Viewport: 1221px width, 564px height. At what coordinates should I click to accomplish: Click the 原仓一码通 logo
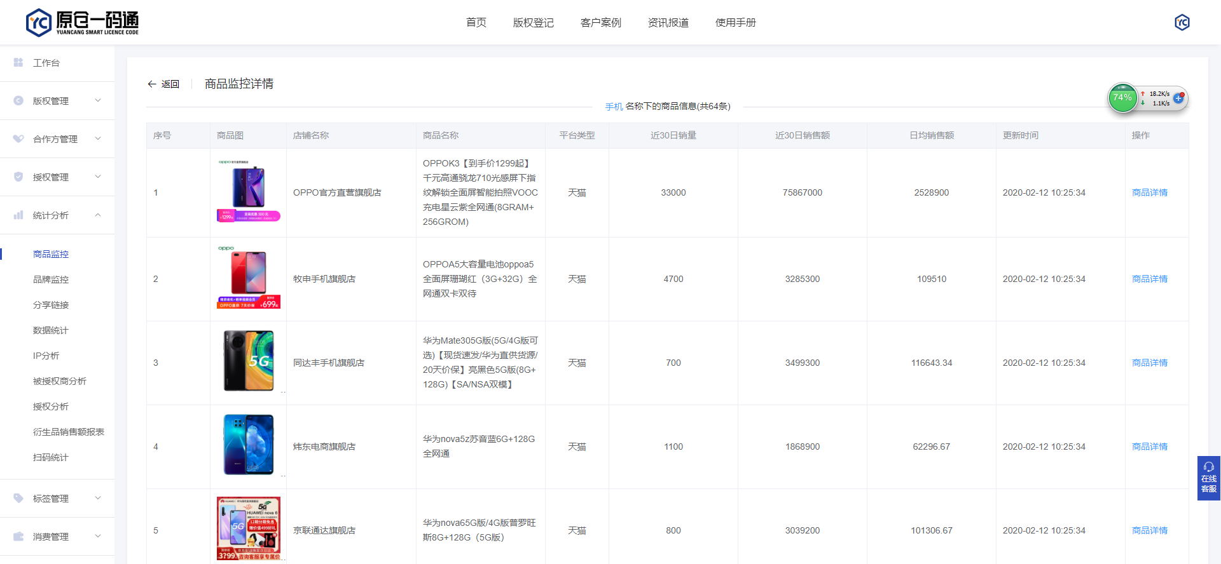(82, 22)
